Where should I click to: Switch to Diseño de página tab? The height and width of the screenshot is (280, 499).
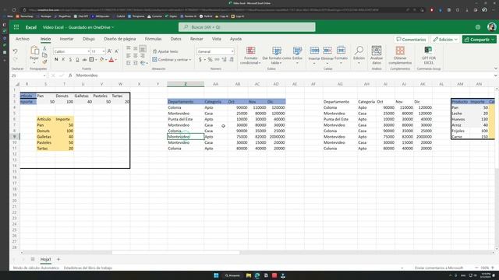pyautogui.click(x=119, y=39)
